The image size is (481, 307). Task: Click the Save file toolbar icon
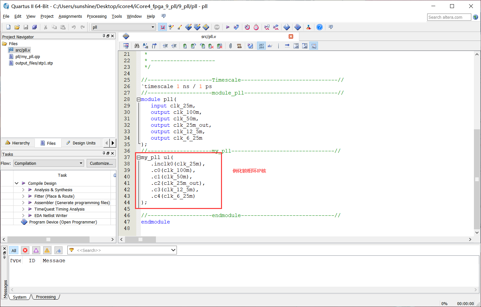tap(26, 27)
